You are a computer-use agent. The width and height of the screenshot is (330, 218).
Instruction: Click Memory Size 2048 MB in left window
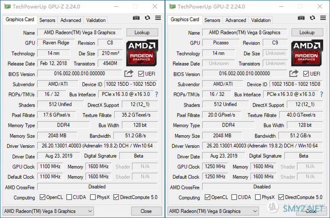coord(57,136)
